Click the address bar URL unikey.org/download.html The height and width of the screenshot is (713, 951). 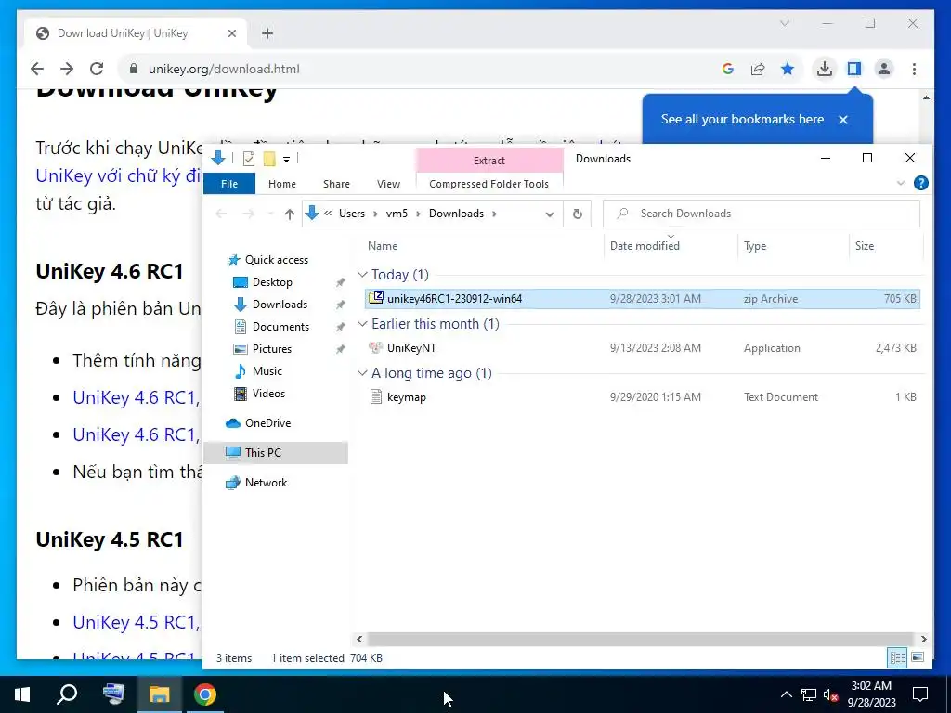pos(224,69)
